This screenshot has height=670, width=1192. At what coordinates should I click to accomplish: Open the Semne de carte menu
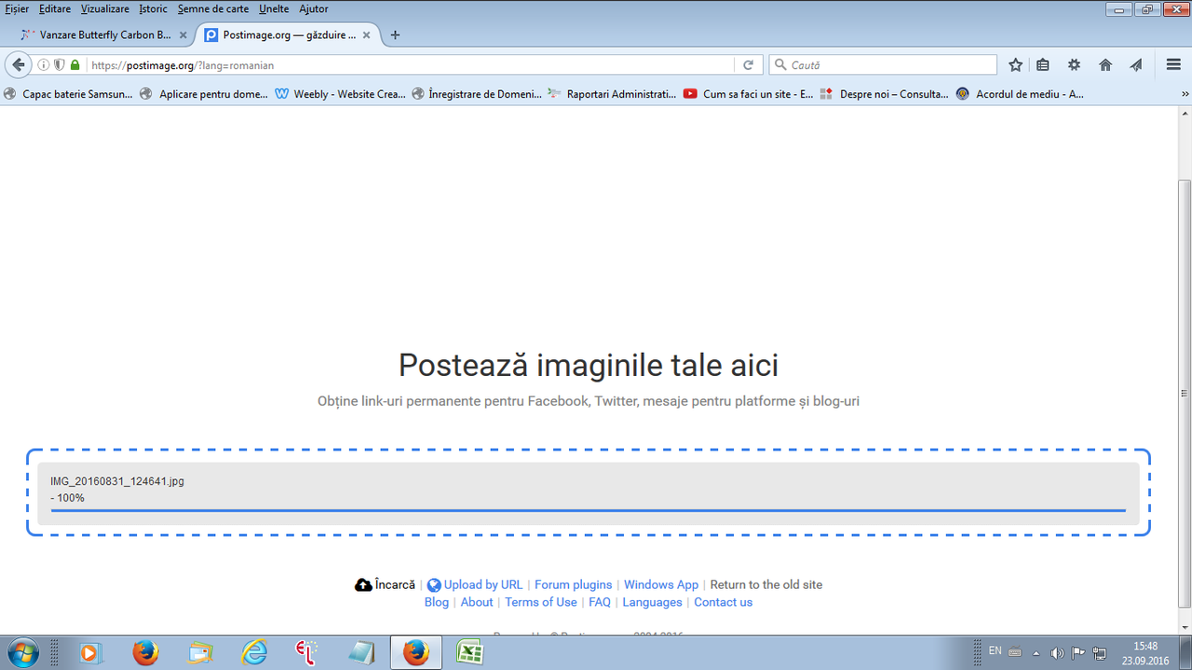click(x=213, y=8)
